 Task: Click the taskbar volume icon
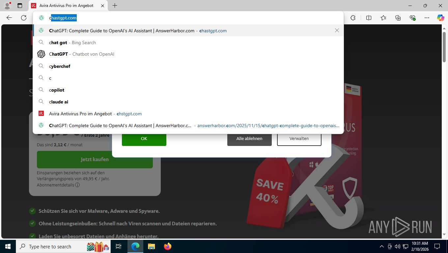397,246
